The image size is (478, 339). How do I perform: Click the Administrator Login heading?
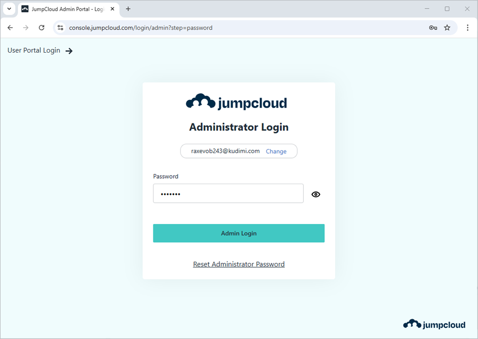coord(238,127)
